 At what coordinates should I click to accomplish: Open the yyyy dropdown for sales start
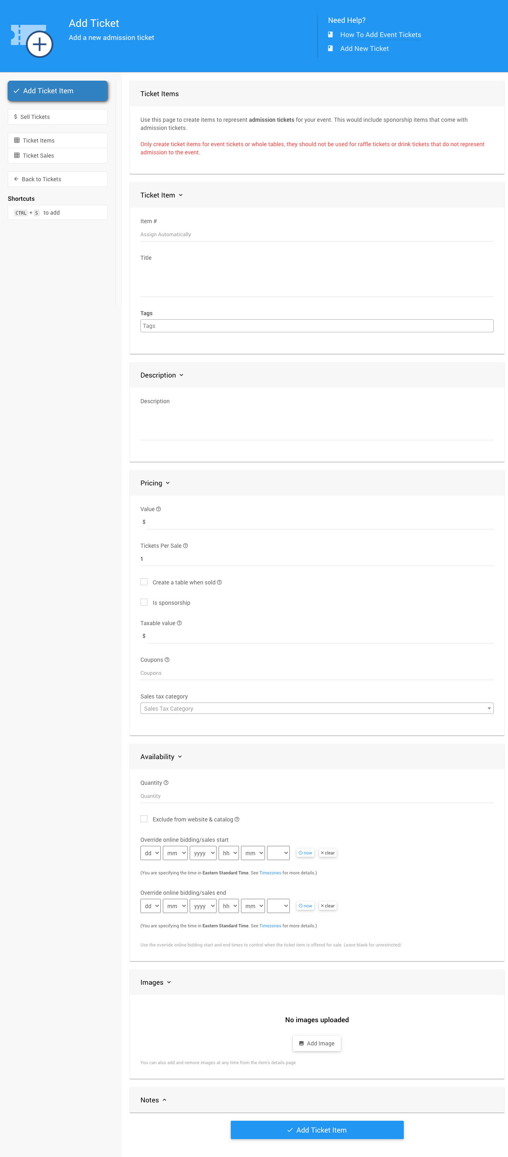click(203, 853)
